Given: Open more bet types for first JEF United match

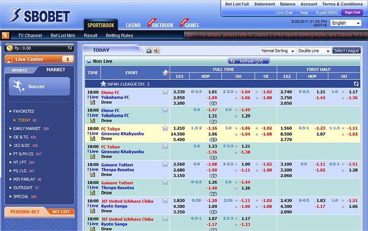Looking at the screenshot, I should tap(213, 212).
